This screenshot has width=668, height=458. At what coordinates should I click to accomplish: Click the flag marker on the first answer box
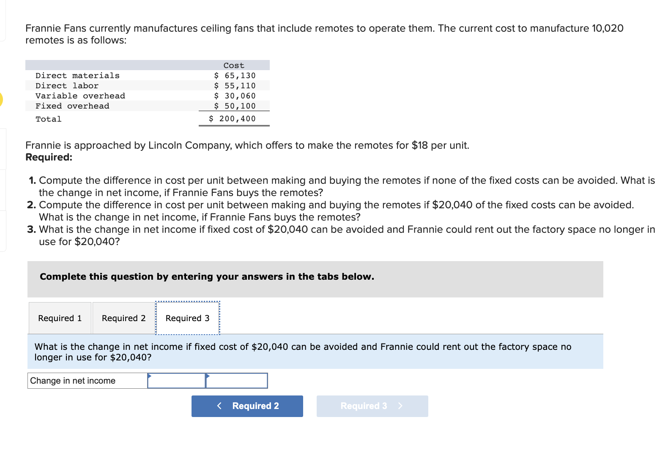149,376
